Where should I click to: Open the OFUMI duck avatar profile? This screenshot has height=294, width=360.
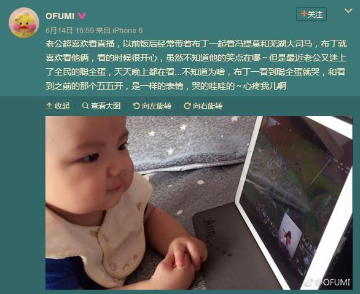pyautogui.click(x=24, y=23)
